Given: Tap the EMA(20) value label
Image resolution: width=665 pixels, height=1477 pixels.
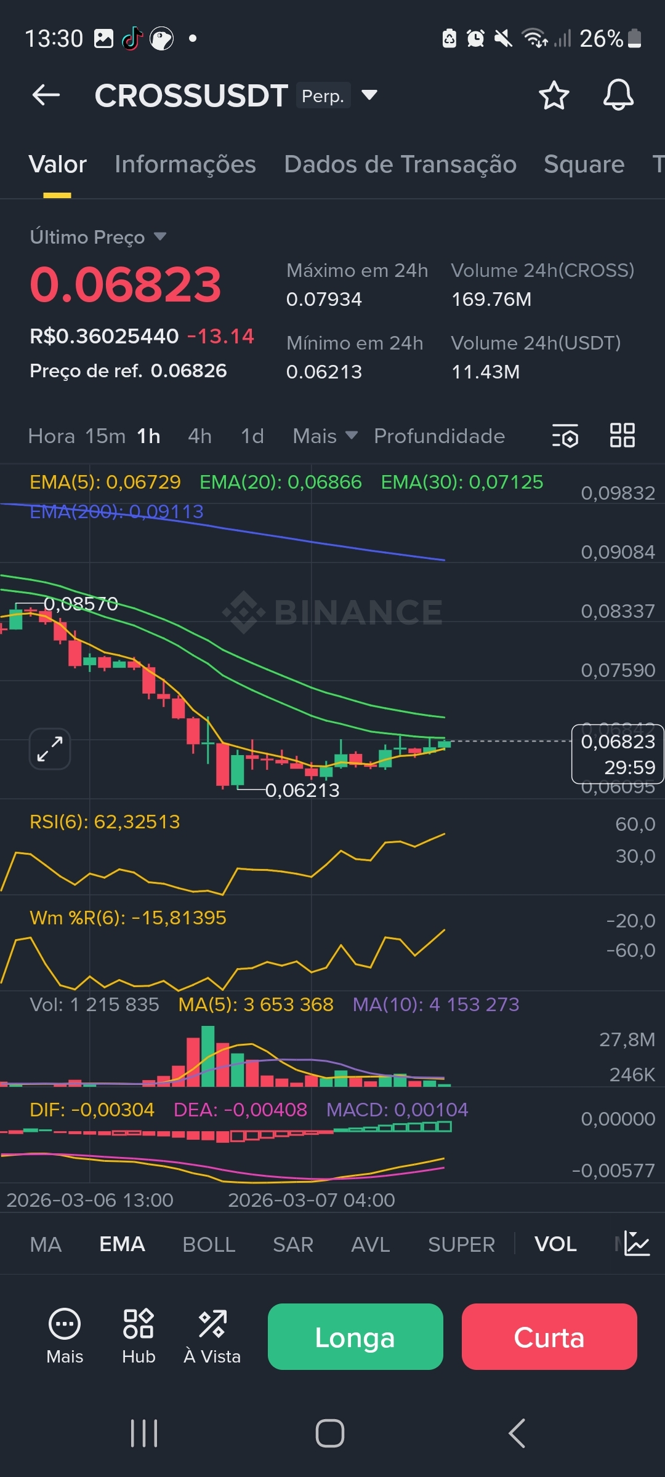Looking at the screenshot, I should 281,482.
